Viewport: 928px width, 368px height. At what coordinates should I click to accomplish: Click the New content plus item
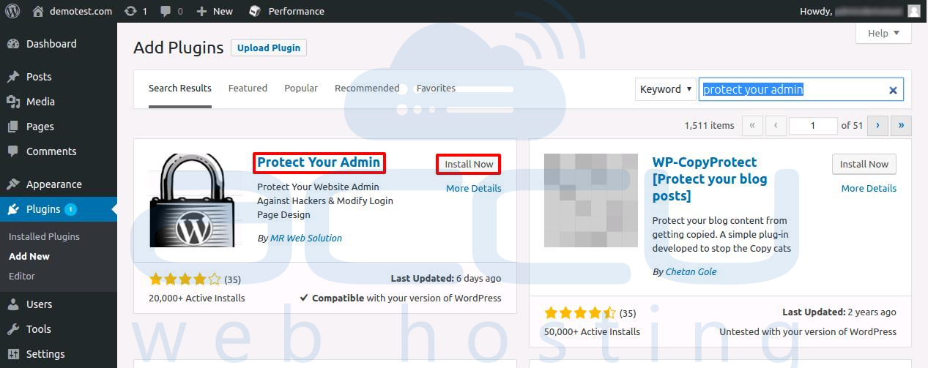[x=215, y=11]
